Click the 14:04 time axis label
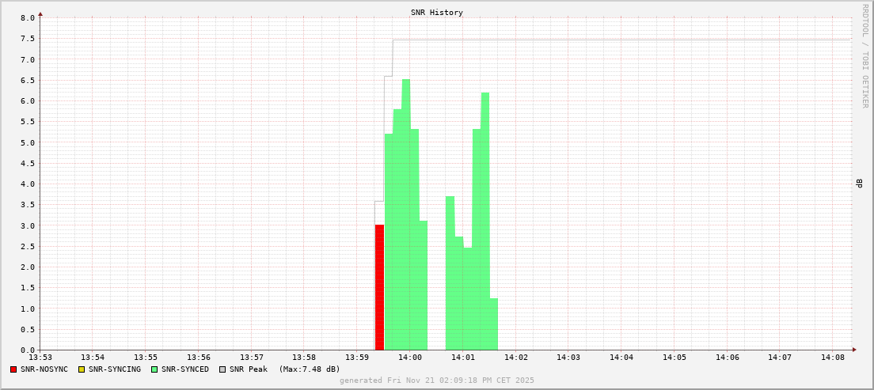This screenshot has height=390, width=874. click(x=621, y=358)
